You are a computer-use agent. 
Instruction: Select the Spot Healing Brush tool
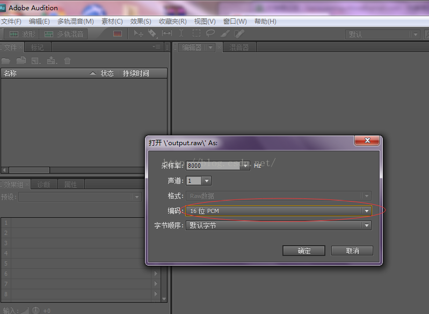coord(239,34)
